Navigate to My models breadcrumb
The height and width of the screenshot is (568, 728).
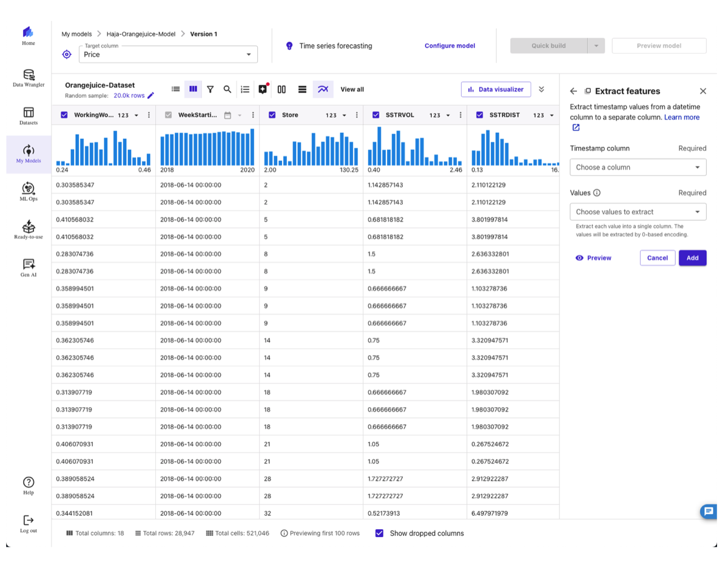pyautogui.click(x=76, y=34)
